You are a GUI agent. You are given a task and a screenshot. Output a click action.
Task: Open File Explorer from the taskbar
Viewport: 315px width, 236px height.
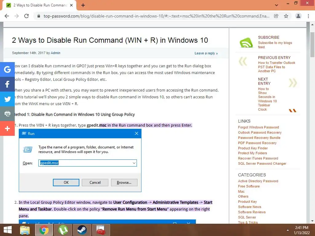coord(25,230)
